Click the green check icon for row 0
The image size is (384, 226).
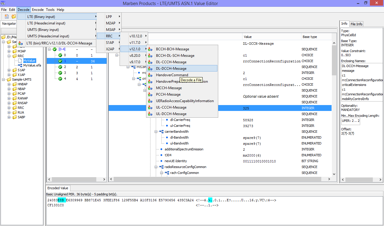pos(60,55)
